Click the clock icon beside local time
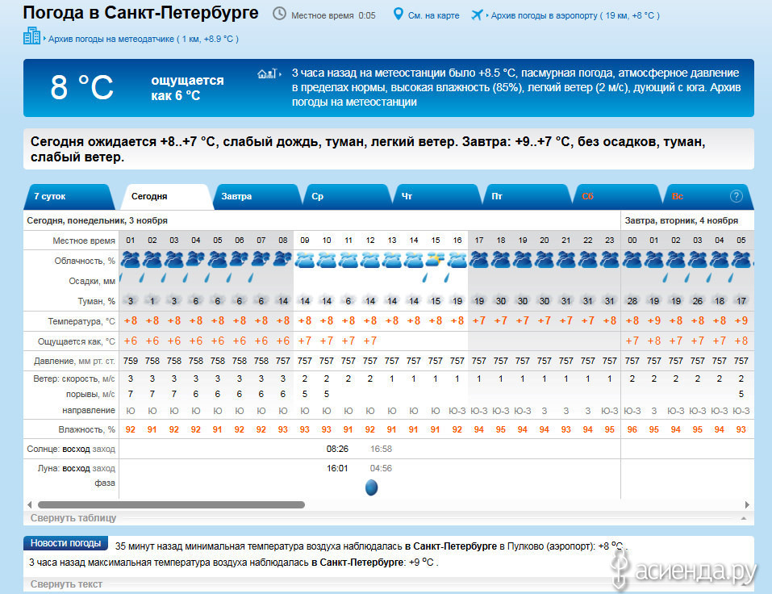This screenshot has width=772, height=594. (x=279, y=15)
